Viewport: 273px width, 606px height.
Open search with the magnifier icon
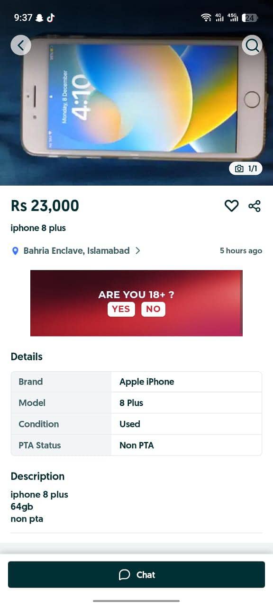point(252,45)
